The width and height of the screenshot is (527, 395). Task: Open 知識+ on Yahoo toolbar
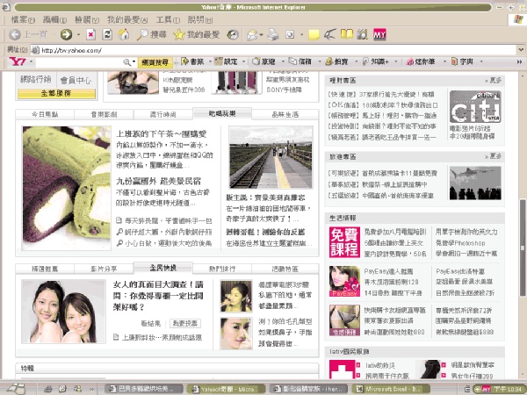coord(375,61)
